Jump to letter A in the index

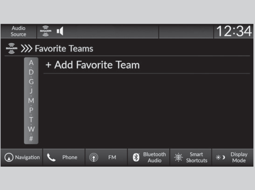pyautogui.click(x=31, y=63)
